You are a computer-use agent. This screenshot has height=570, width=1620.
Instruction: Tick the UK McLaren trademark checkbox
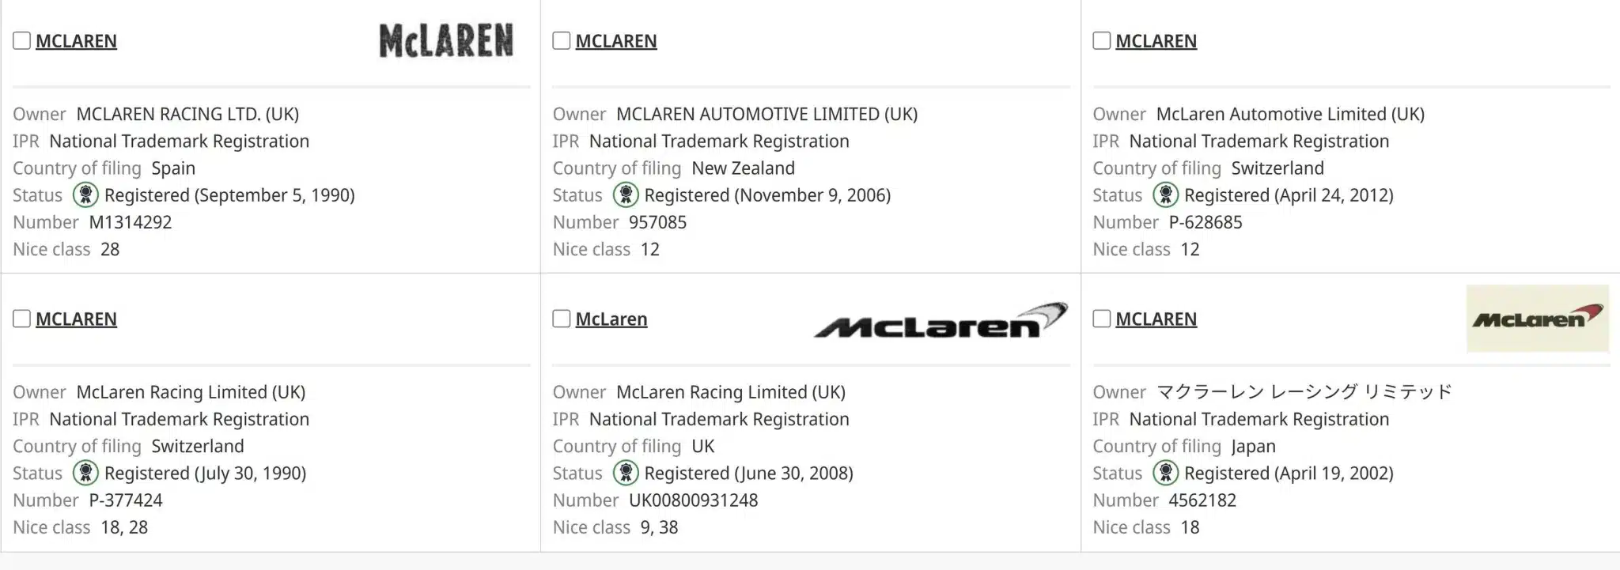point(561,319)
